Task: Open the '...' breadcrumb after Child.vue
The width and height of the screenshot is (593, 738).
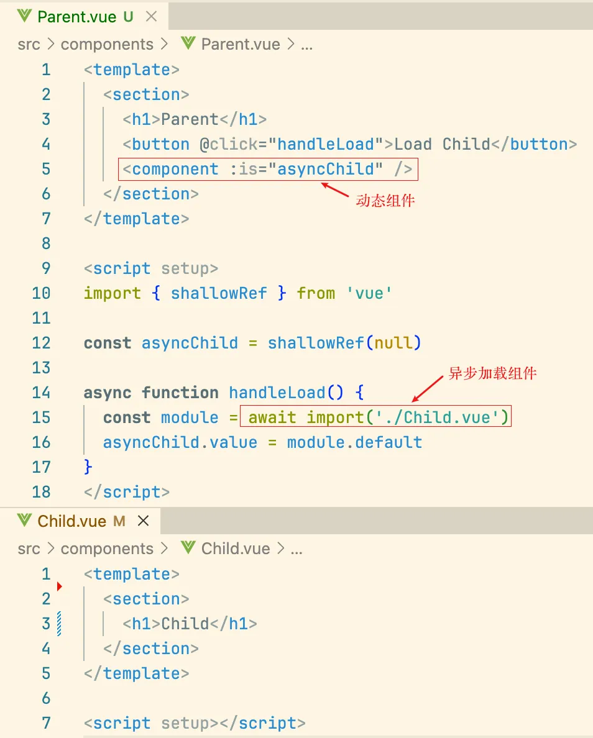Action: click(x=296, y=550)
